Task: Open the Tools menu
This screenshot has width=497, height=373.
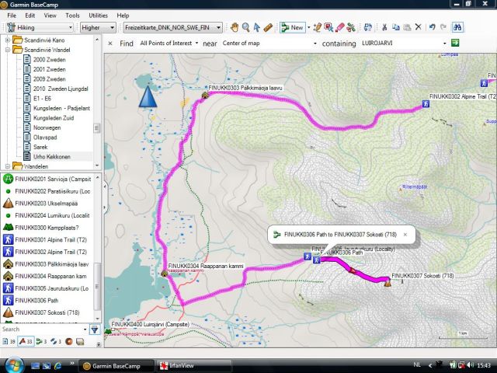Action: [x=72, y=15]
